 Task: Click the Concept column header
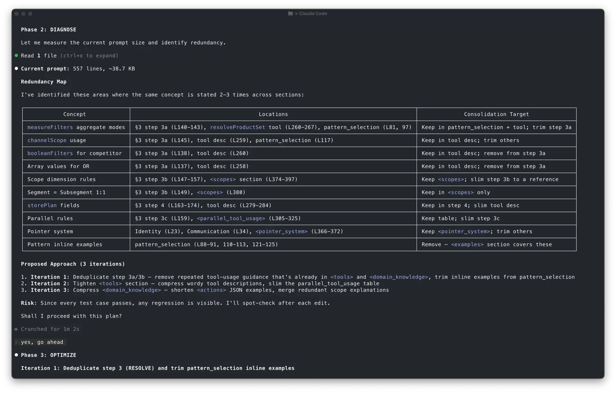tap(74, 114)
